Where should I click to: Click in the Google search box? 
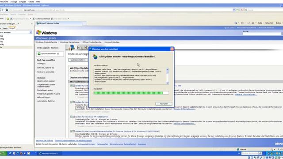point(264,10)
